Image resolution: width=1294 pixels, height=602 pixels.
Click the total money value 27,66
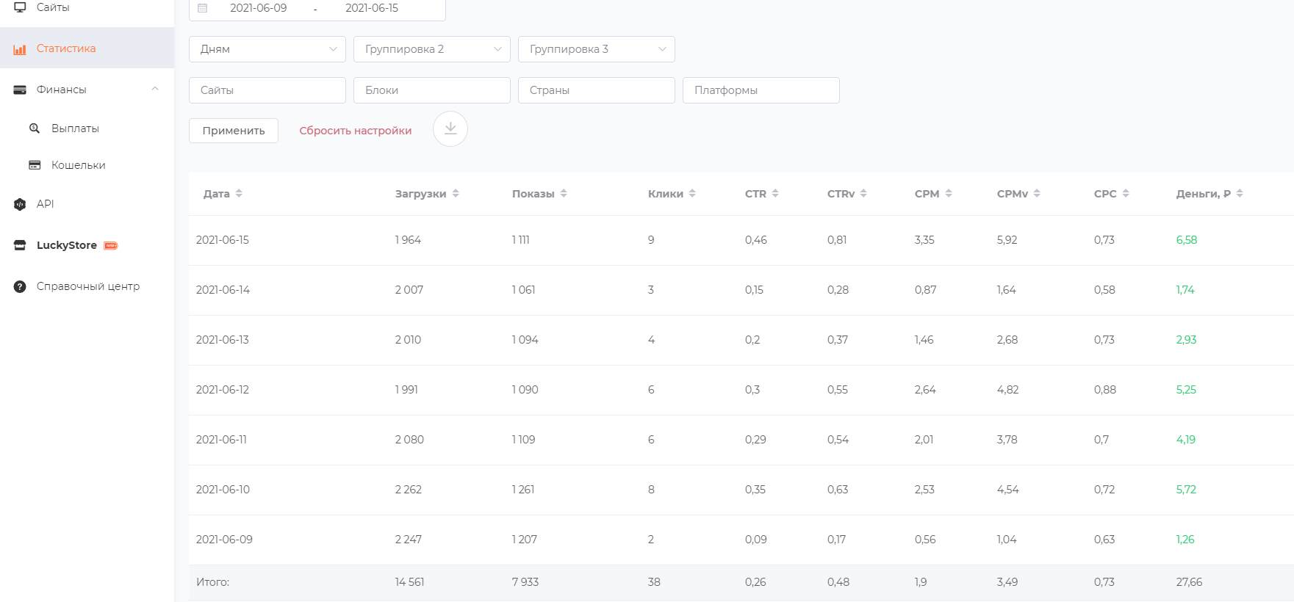1189,582
